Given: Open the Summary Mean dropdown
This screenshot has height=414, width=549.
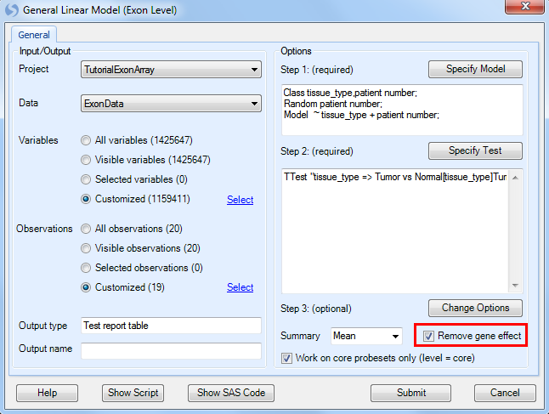Looking at the screenshot, I should (x=366, y=336).
